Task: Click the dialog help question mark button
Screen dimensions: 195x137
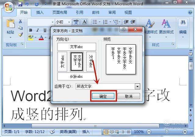Action: (124, 29)
